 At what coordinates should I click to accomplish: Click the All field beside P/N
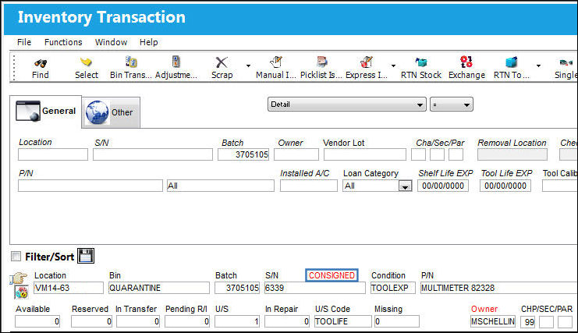coord(221,186)
